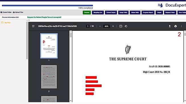186x104 pixels.
Task: Click the page number input field
Action: [x=88, y=26]
